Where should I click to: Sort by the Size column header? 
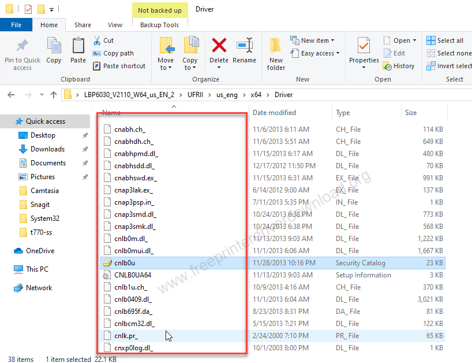pos(411,113)
